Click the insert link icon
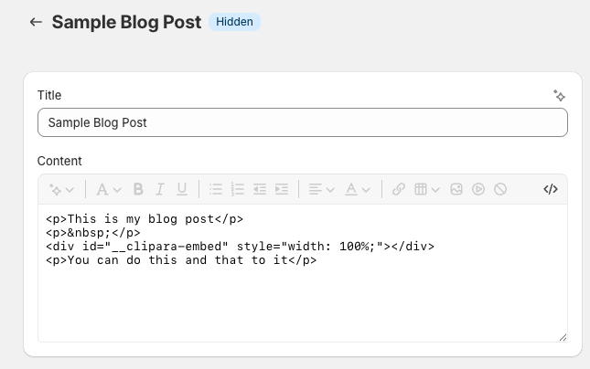 (x=399, y=189)
